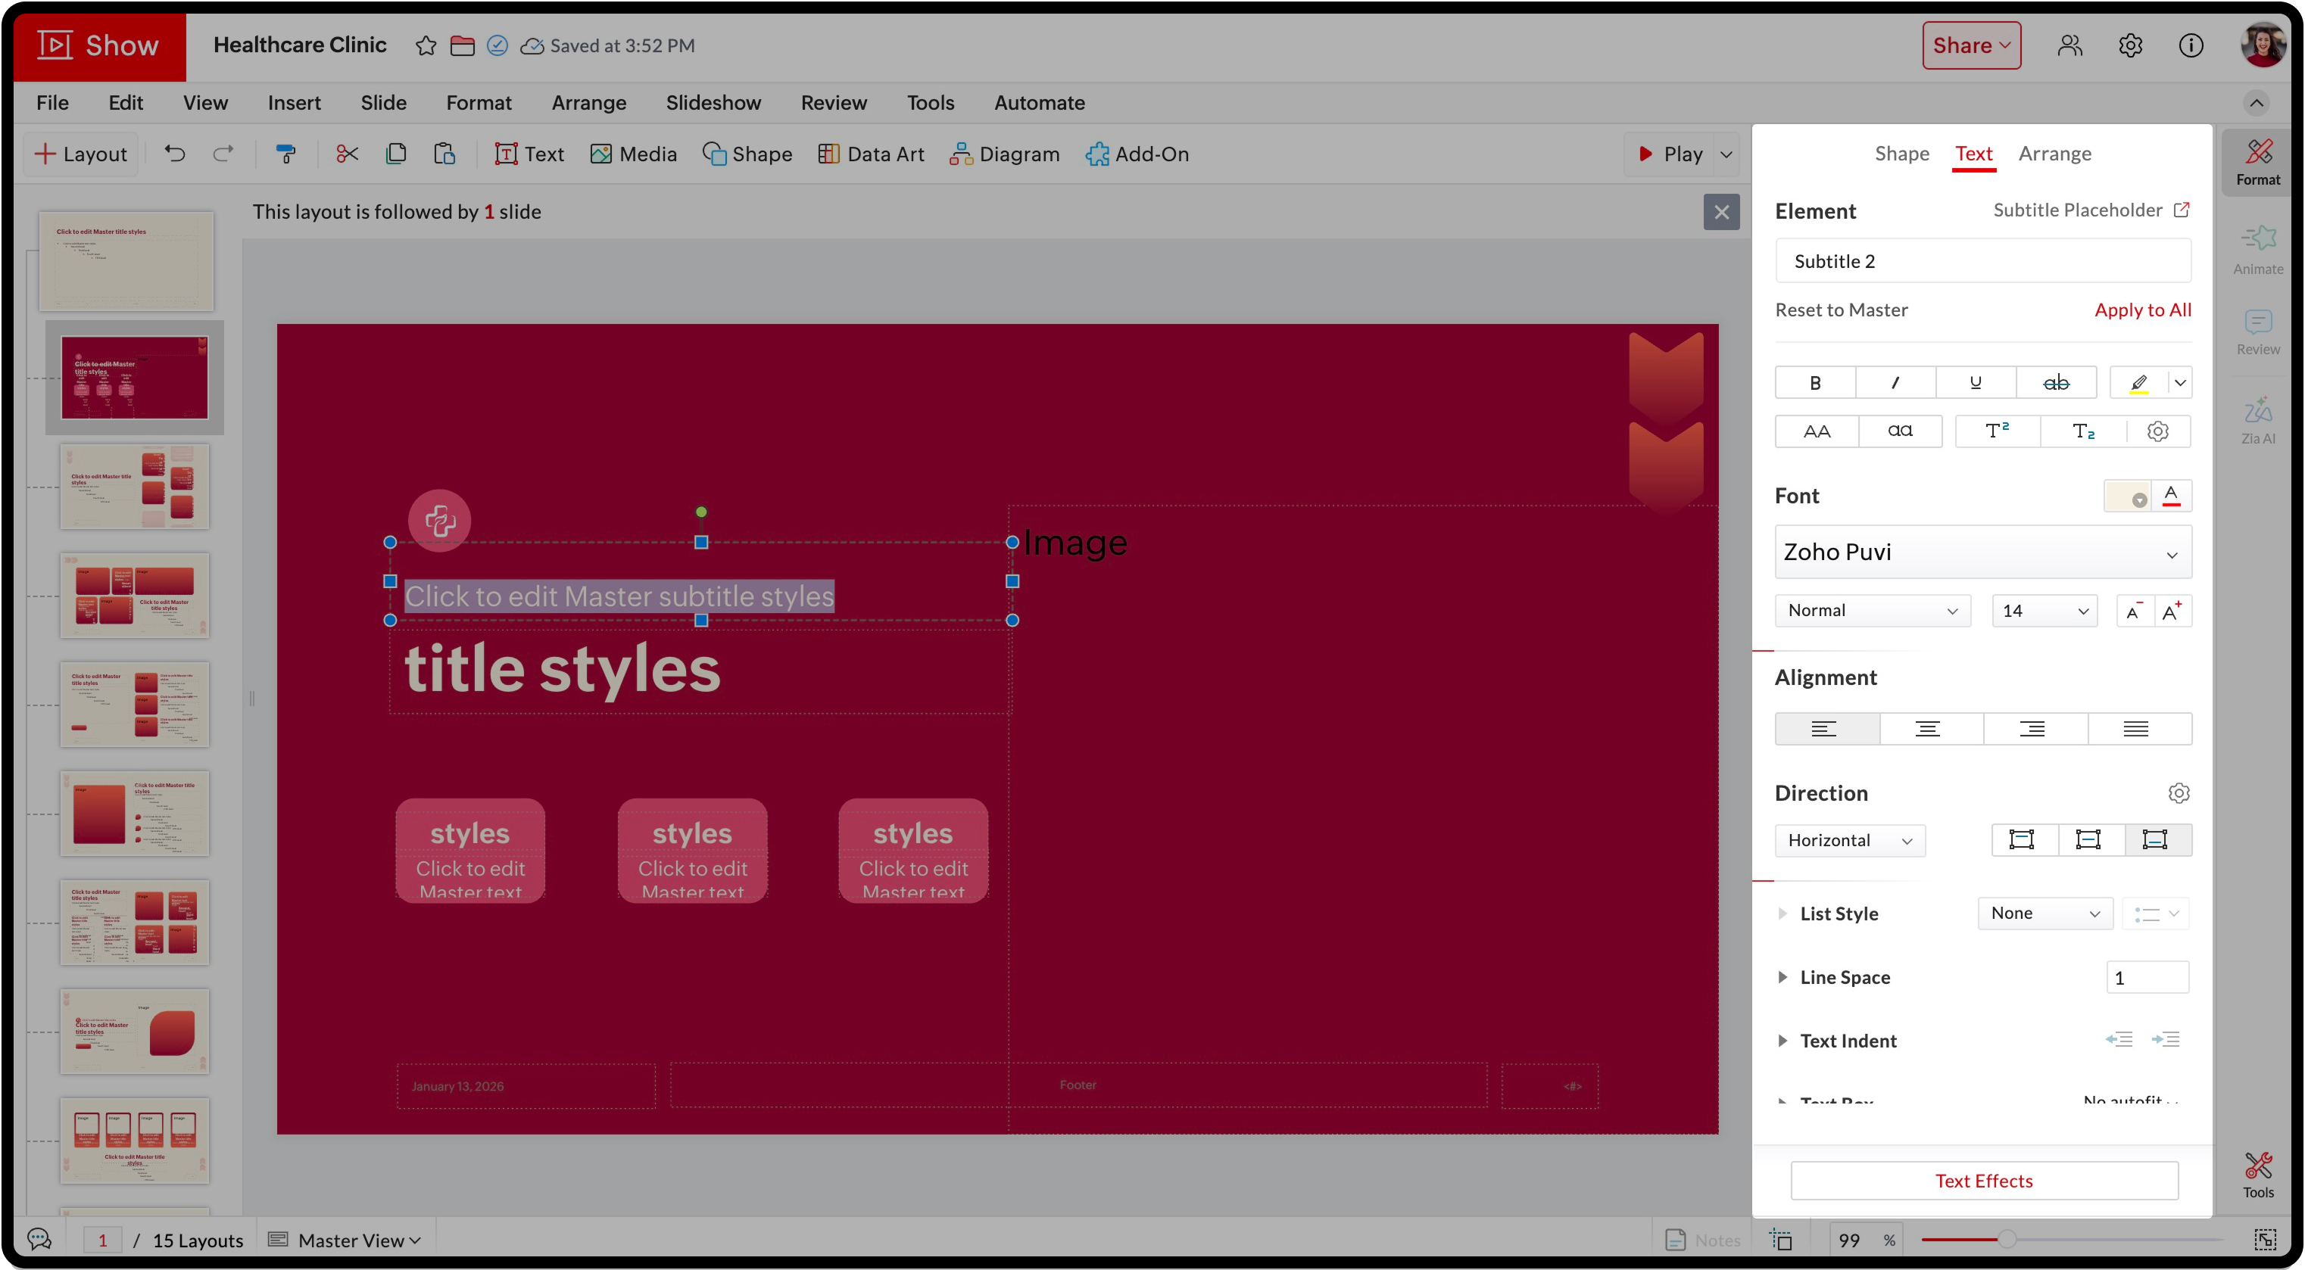Open the Data Art tool

click(871, 154)
